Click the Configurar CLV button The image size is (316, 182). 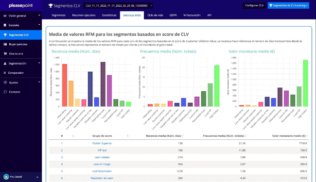[254, 5]
